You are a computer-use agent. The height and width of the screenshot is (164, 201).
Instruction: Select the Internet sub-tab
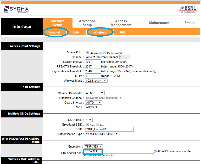[55, 32]
